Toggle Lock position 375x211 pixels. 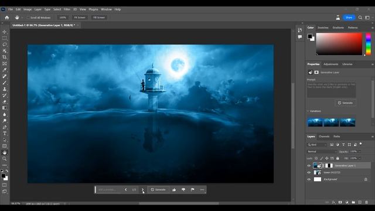327,158
